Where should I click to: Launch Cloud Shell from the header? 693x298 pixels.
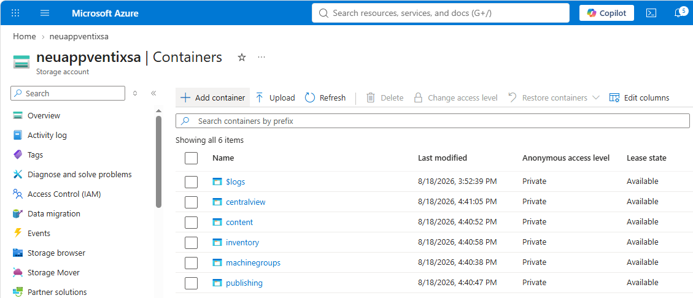pos(651,13)
